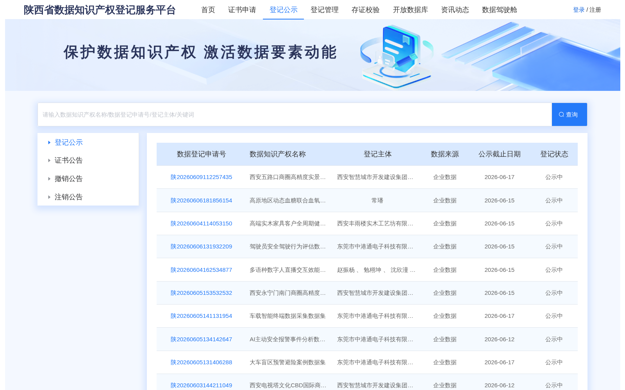Open record 陕20260605141131954
Image resolution: width=625 pixels, height=390 pixels.
(201, 316)
